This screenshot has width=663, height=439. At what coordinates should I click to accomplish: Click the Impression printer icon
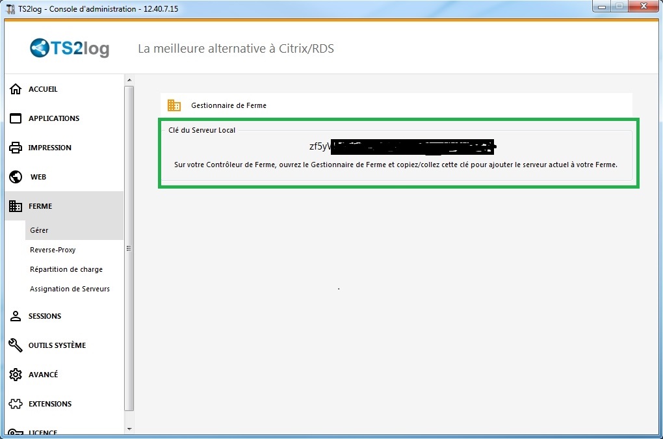[x=16, y=148]
